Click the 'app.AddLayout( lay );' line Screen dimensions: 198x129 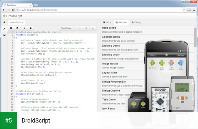[34, 83]
